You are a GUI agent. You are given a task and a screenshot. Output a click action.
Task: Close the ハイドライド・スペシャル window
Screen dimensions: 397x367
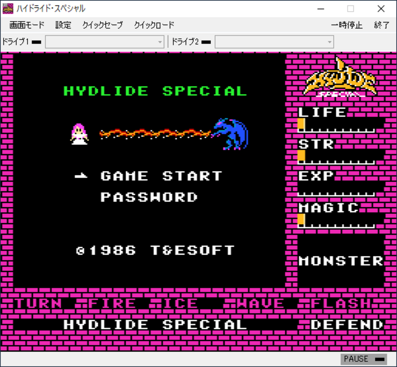tap(381, 9)
